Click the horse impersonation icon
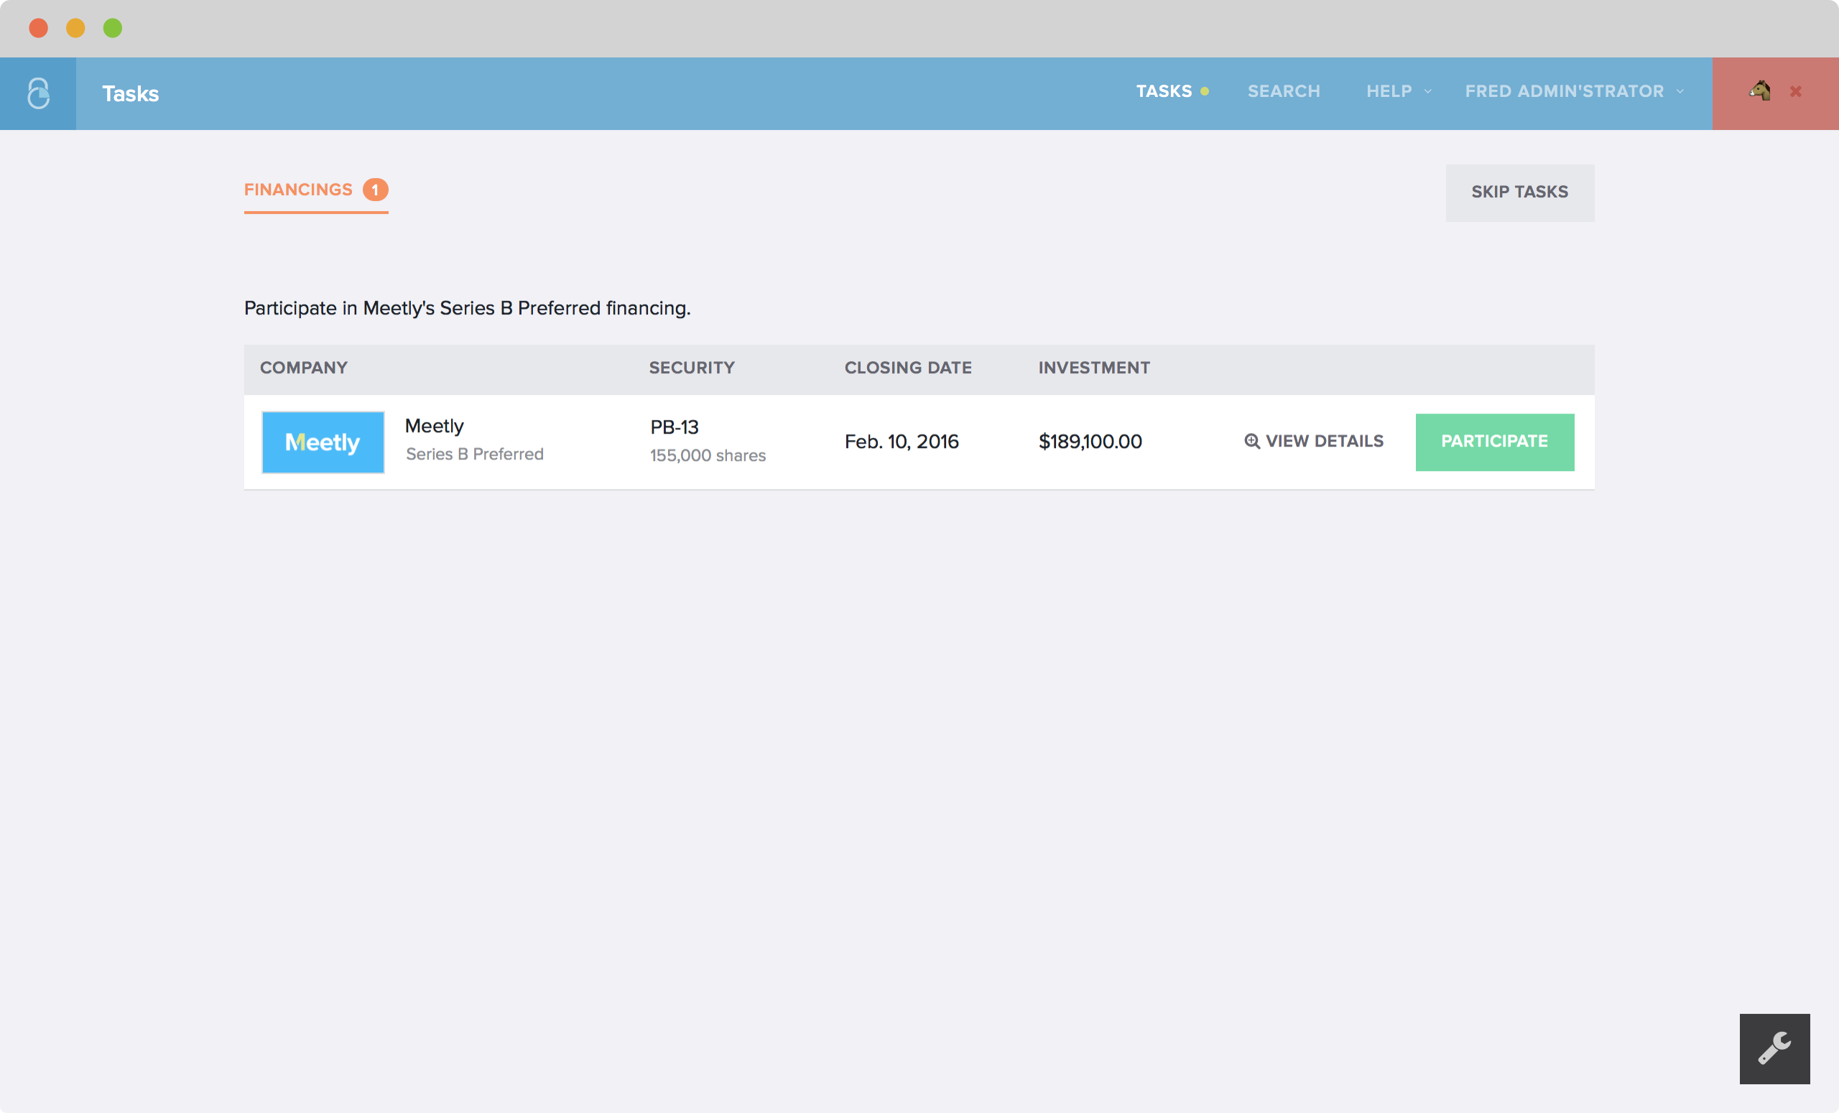The height and width of the screenshot is (1113, 1839). click(x=1760, y=91)
